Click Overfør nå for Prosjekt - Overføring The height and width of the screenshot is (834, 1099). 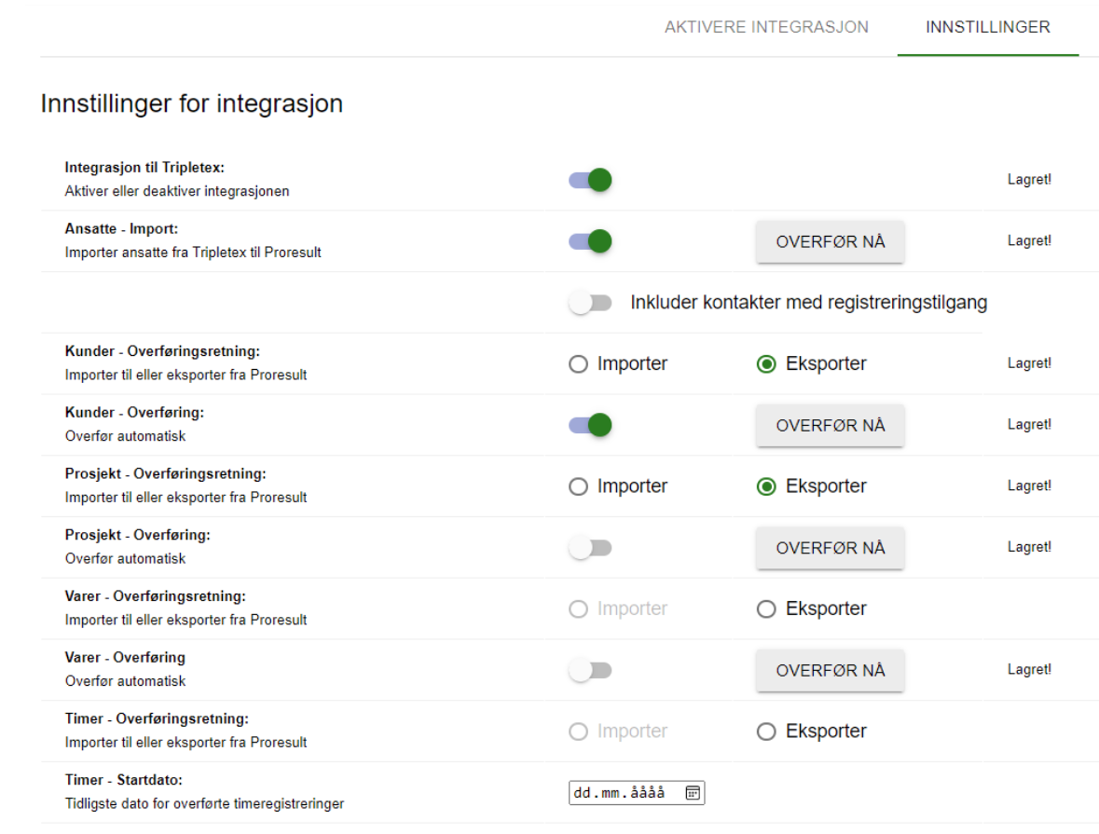[x=830, y=548]
